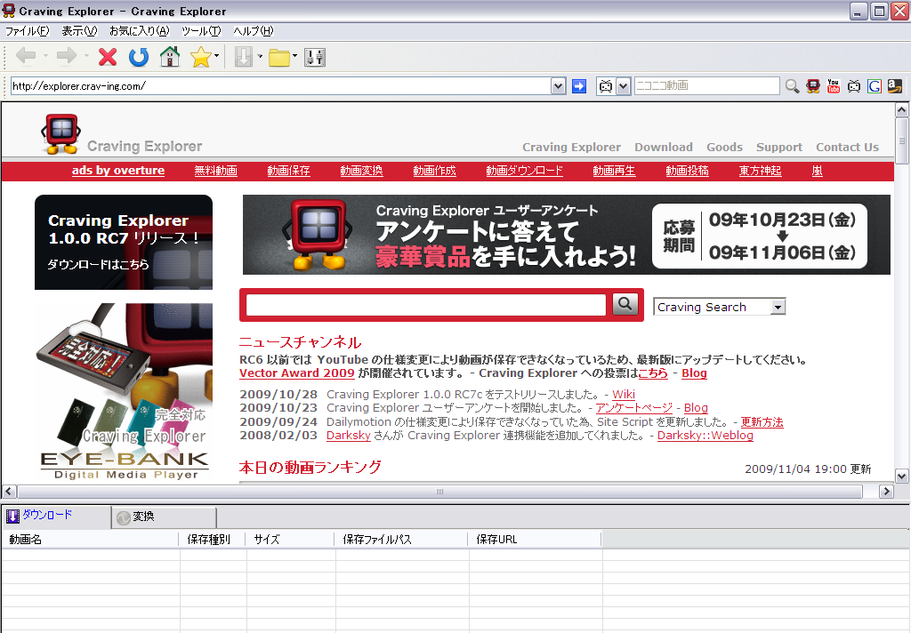Click in the address URL field

(x=280, y=86)
